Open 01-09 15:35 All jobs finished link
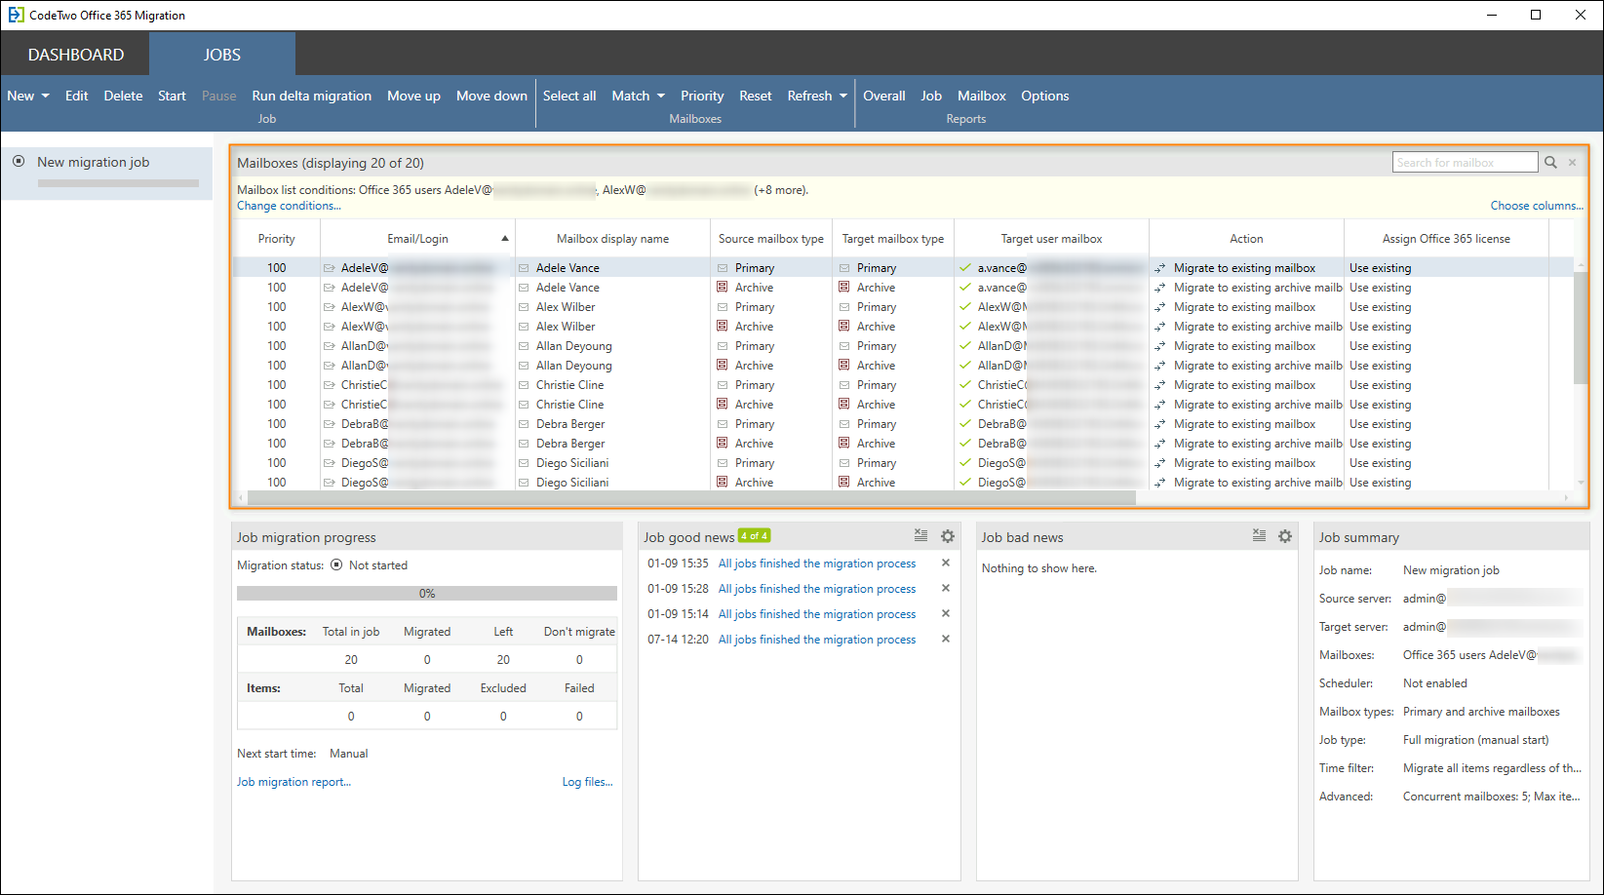The height and width of the screenshot is (895, 1604). pyautogui.click(x=817, y=564)
